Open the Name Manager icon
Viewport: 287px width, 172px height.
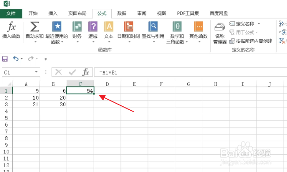(x=219, y=27)
